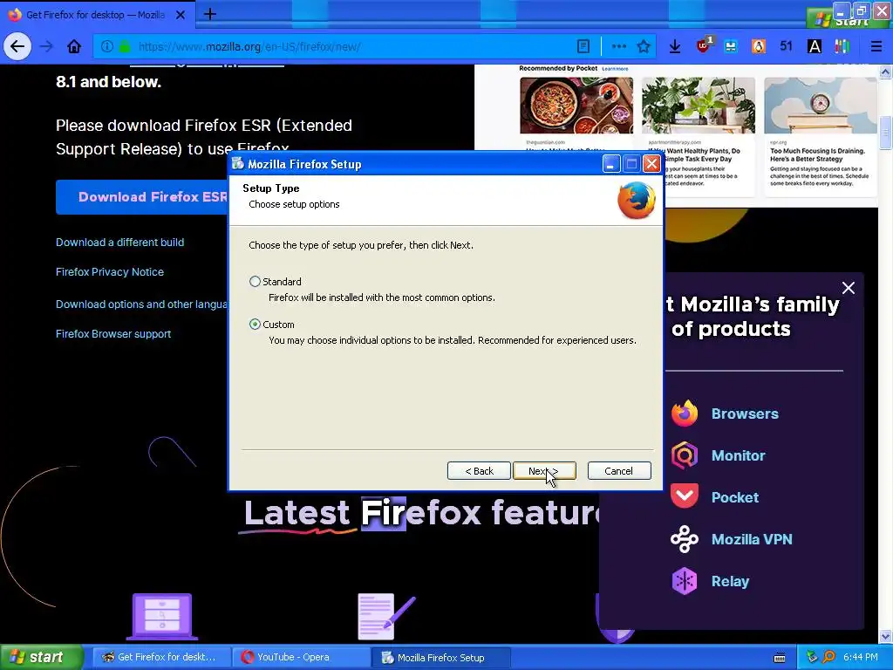Open a new tab with plus button
The image size is (893, 670).
point(209,14)
